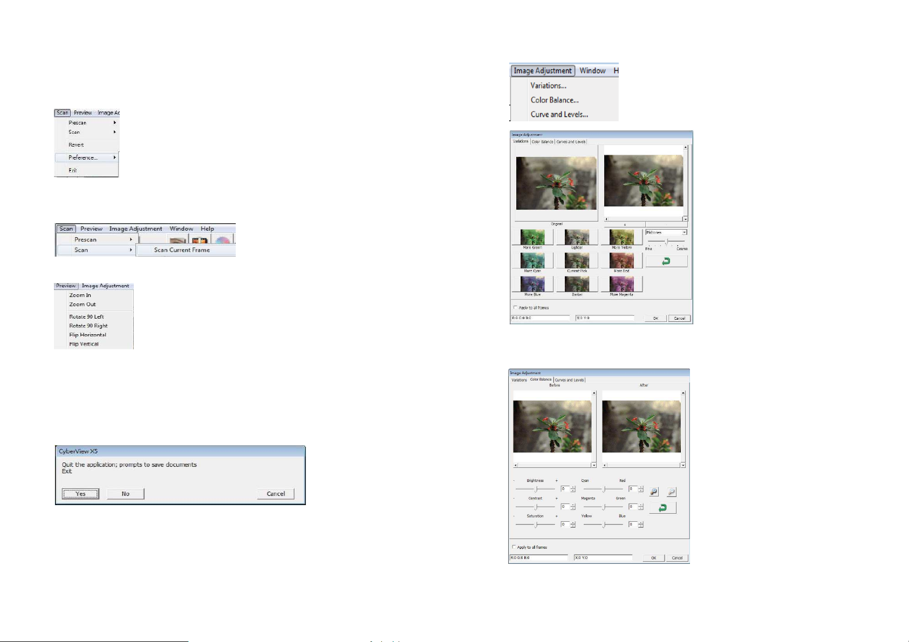The height and width of the screenshot is (642, 909).
Task: Click Saturation value stepper arrows
Action: tap(573, 524)
